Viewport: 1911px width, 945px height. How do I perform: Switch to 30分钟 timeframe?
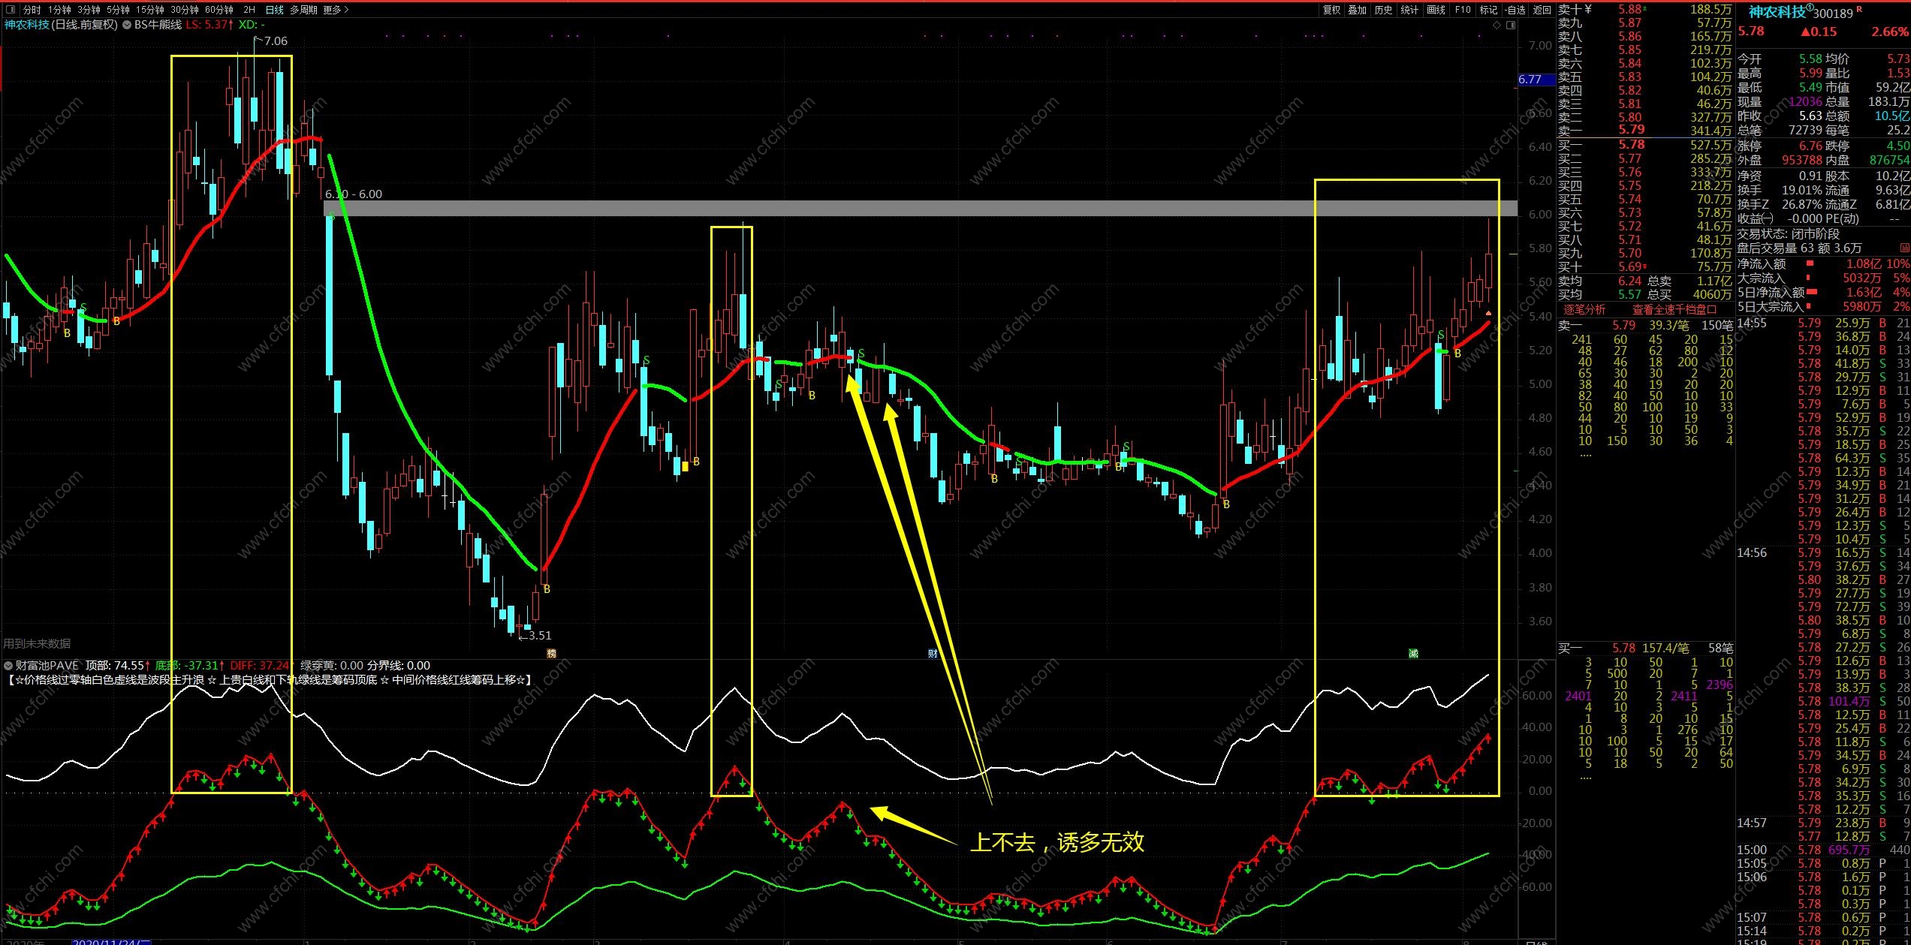click(184, 10)
